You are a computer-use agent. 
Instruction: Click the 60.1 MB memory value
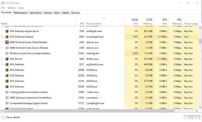[148, 31]
